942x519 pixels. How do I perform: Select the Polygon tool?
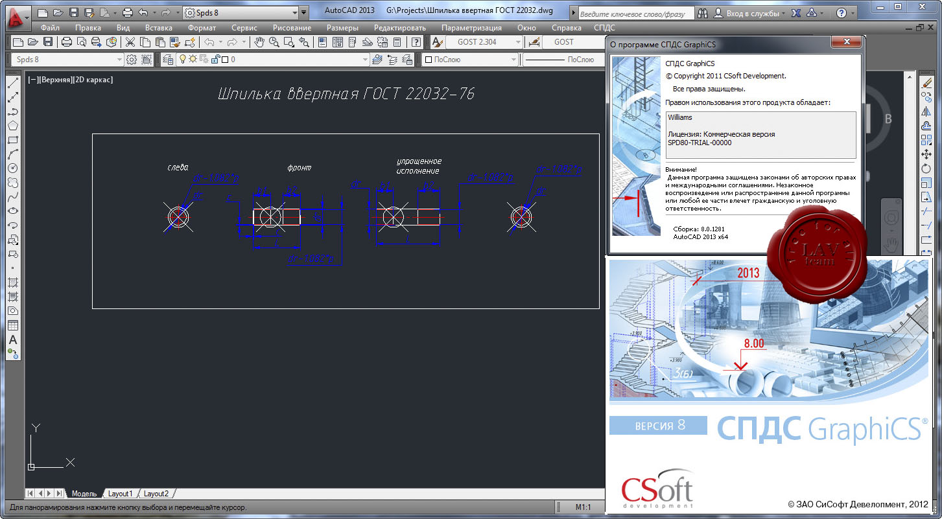[12, 126]
